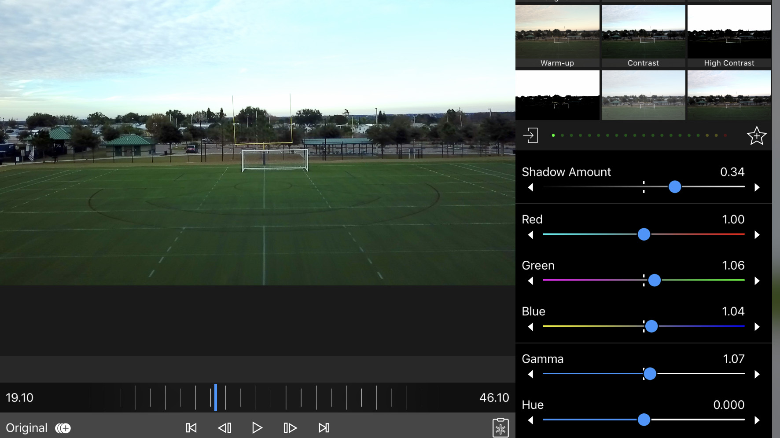780x438 pixels.
Task: Step back one frame
Action: [x=224, y=428]
